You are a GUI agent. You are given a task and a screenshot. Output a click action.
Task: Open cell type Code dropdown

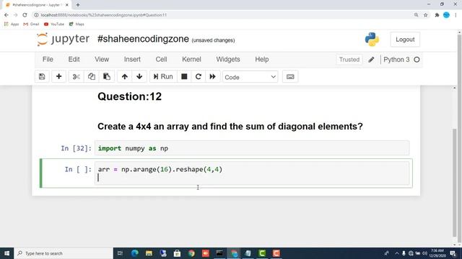pyautogui.click(x=250, y=77)
